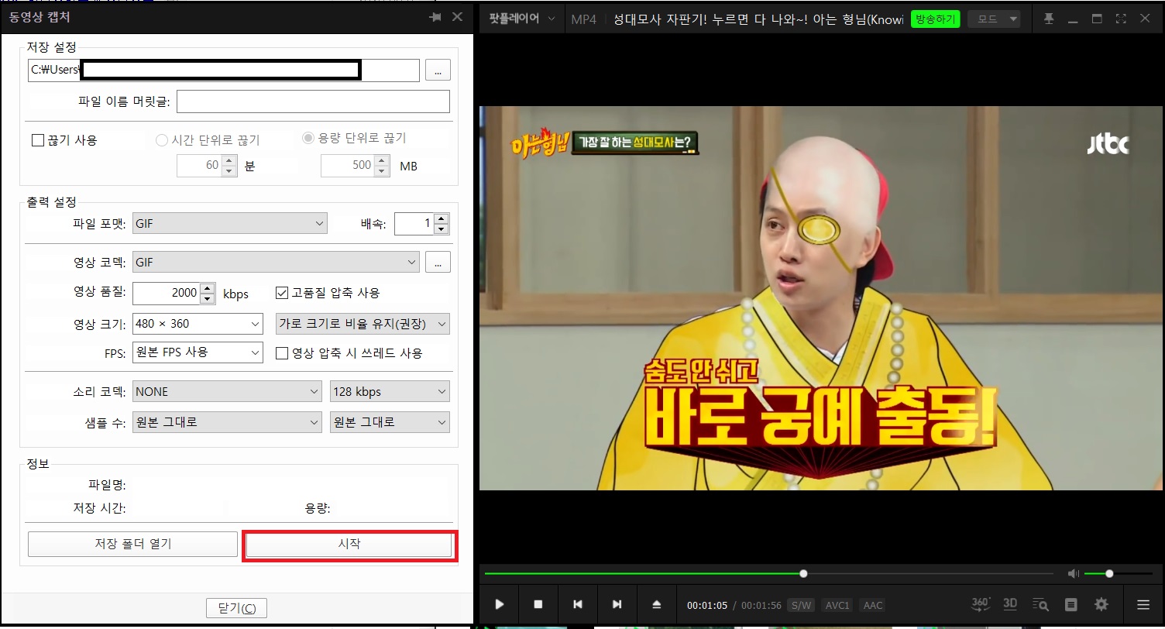Click the MP4 format label
This screenshot has height=629, width=1165.
[x=583, y=19]
